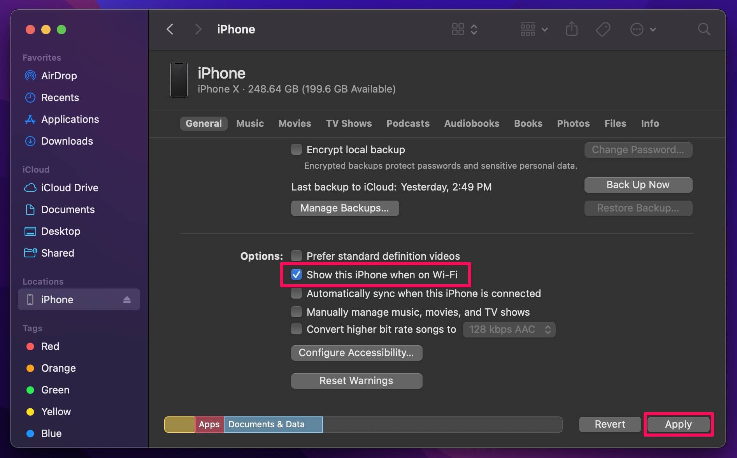737x458 pixels.
Task: Switch to the Podcasts tab
Action: pos(408,123)
